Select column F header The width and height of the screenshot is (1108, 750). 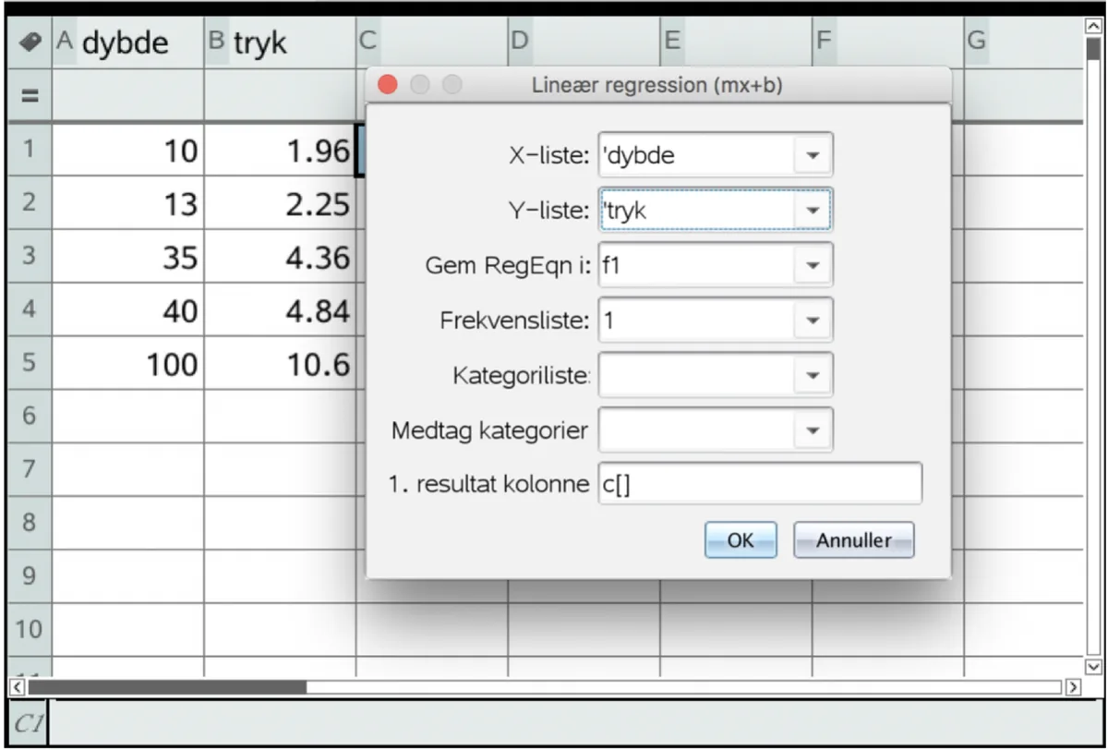[887, 42]
